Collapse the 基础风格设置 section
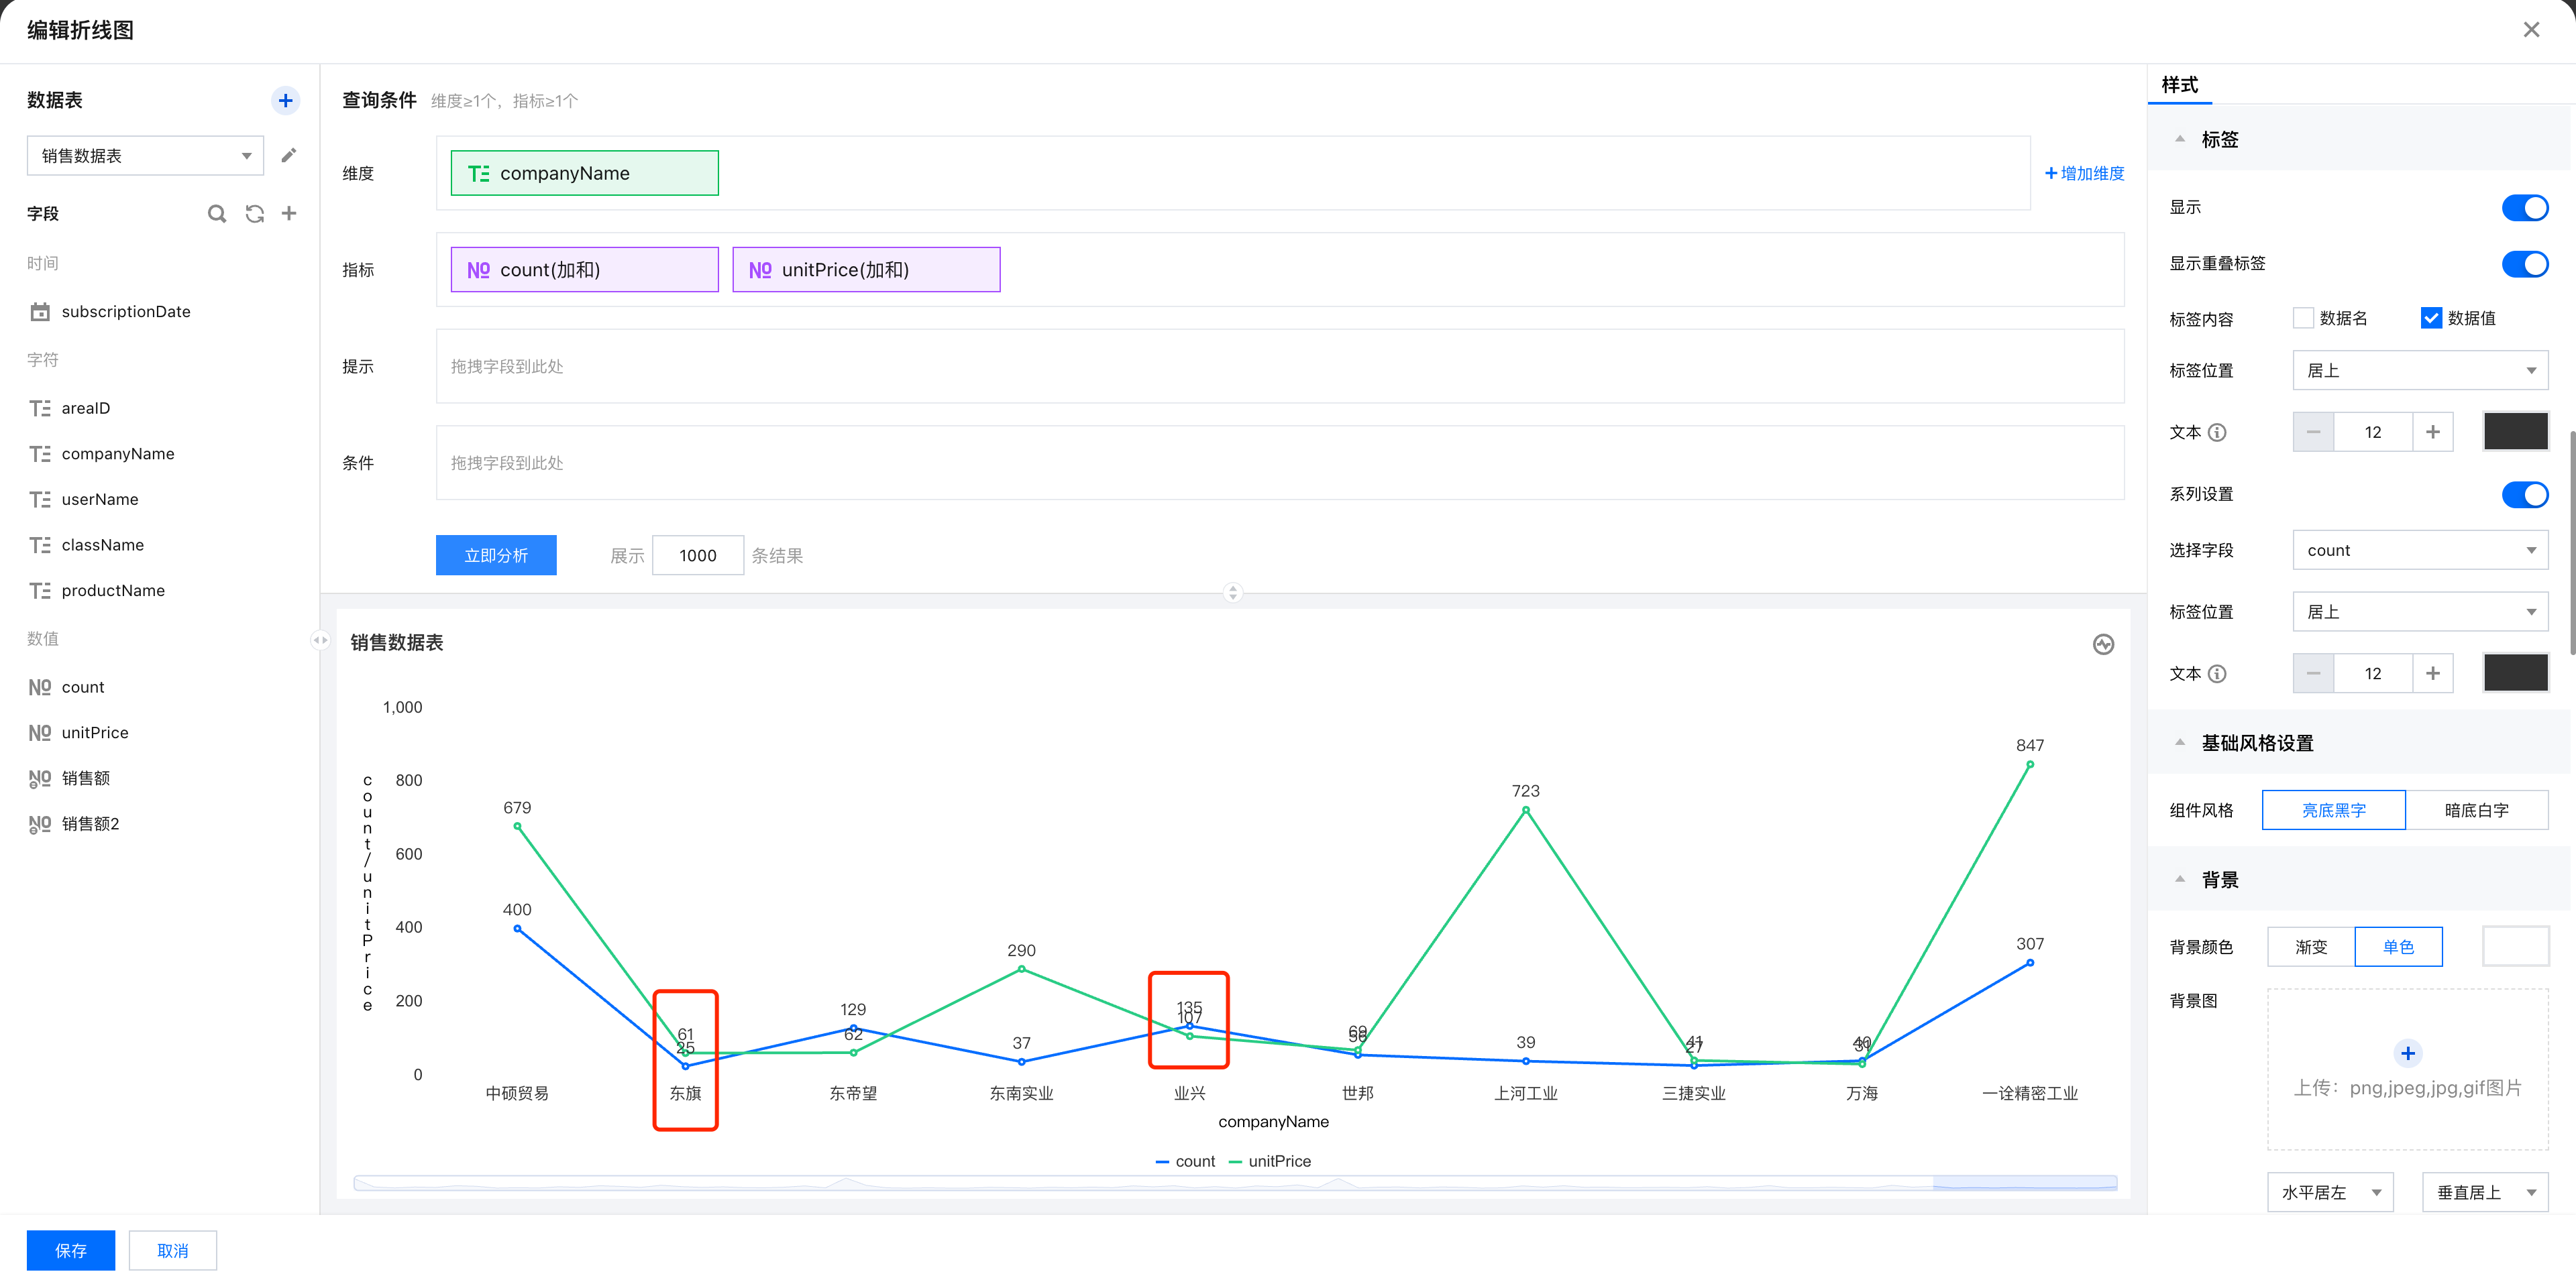Viewport: 2576px width, 1282px height. point(2180,742)
